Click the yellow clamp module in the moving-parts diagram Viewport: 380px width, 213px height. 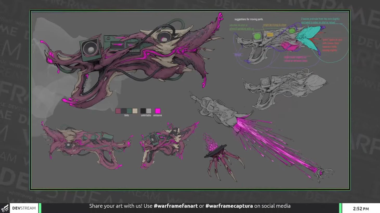click(x=270, y=35)
